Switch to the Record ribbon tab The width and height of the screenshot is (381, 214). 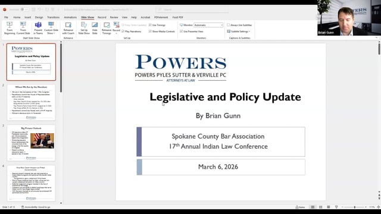pyautogui.click(x=102, y=17)
